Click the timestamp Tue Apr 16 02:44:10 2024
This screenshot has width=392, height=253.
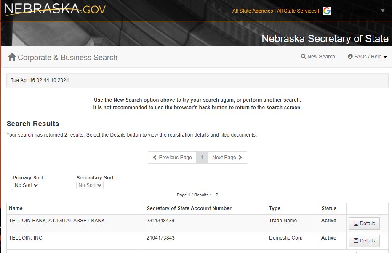(40, 80)
